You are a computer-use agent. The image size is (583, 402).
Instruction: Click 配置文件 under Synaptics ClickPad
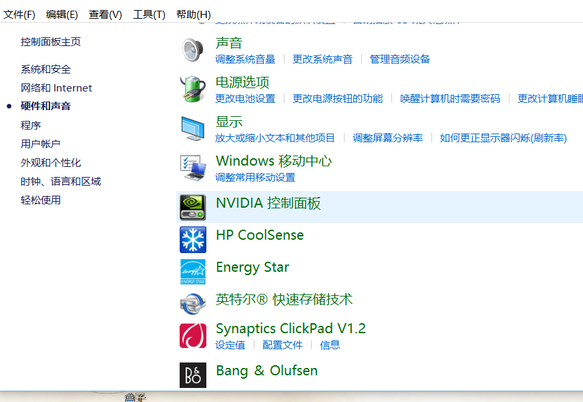[x=282, y=345]
